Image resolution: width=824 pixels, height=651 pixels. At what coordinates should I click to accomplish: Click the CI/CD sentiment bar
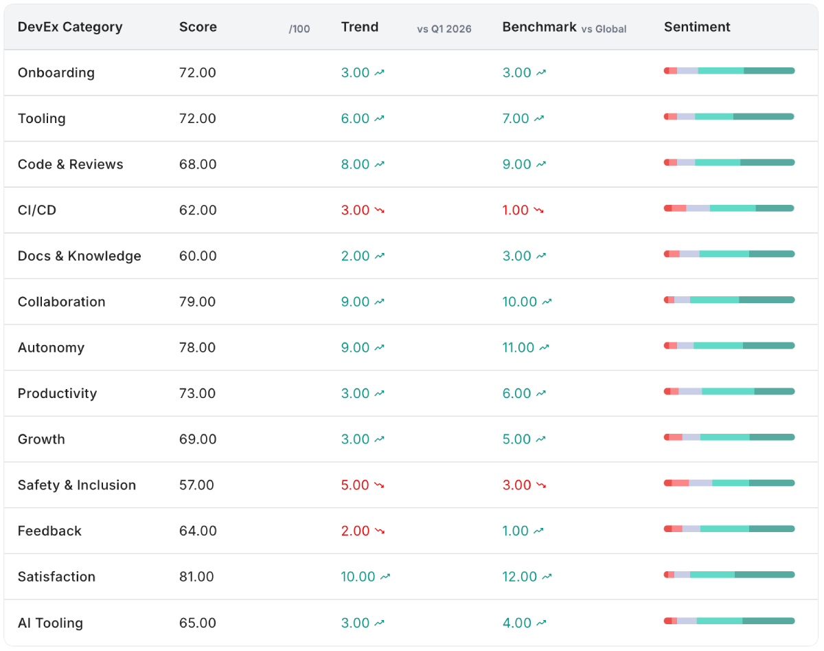tap(729, 208)
